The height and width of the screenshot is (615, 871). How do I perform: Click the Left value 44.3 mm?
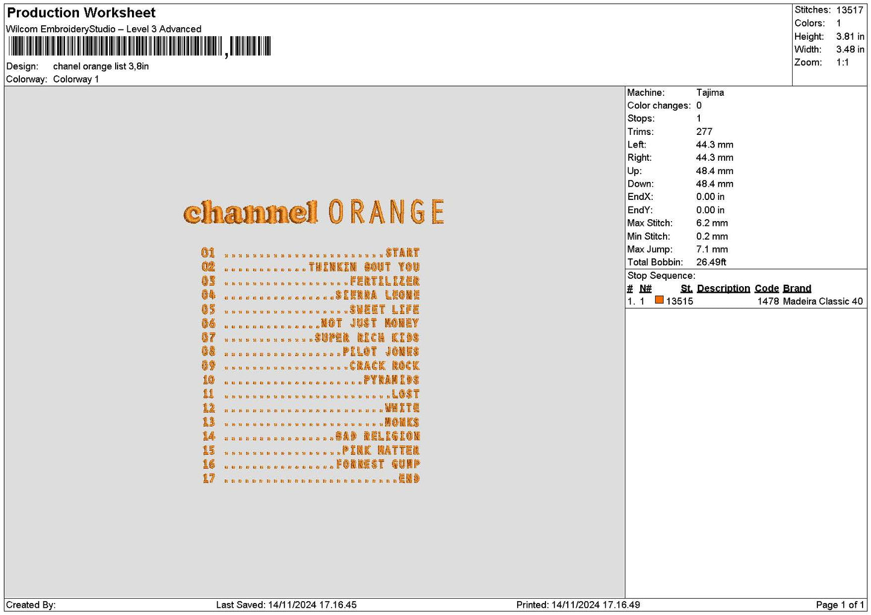pos(715,145)
